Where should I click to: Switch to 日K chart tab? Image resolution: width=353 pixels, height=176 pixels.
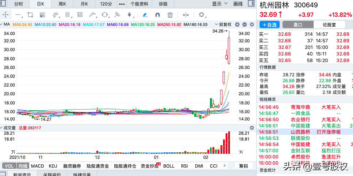41,4
